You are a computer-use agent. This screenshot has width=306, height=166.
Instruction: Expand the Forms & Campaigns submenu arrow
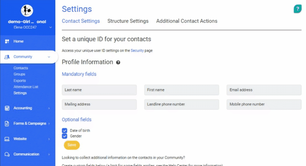coord(49,124)
